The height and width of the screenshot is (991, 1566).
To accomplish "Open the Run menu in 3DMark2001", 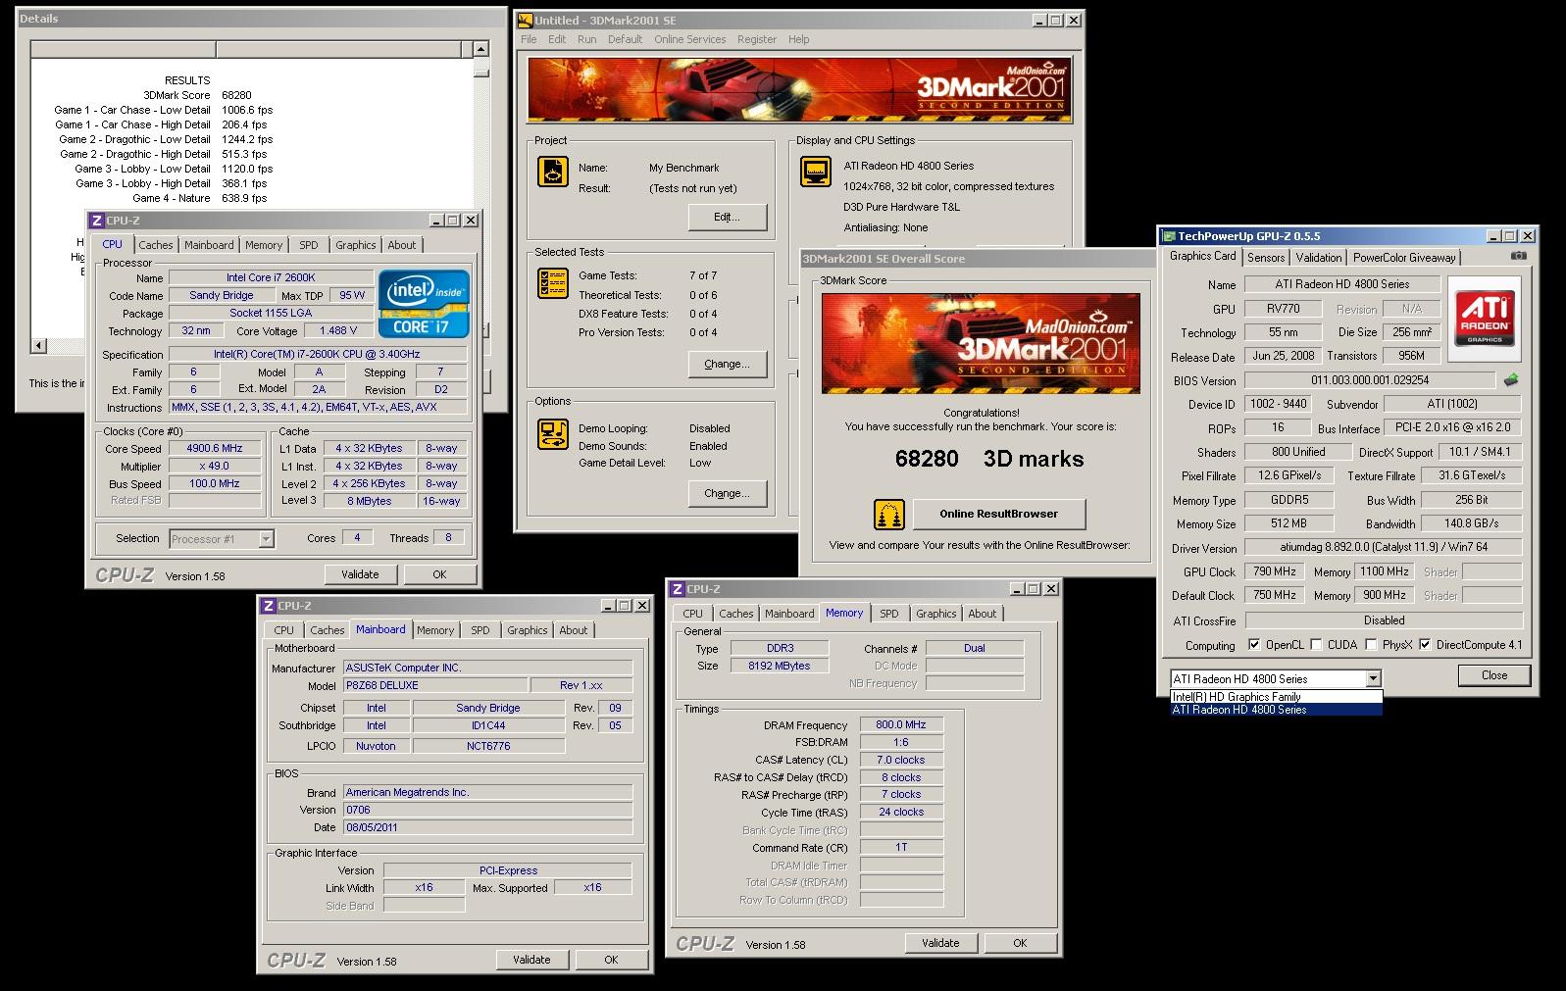I will [x=586, y=39].
